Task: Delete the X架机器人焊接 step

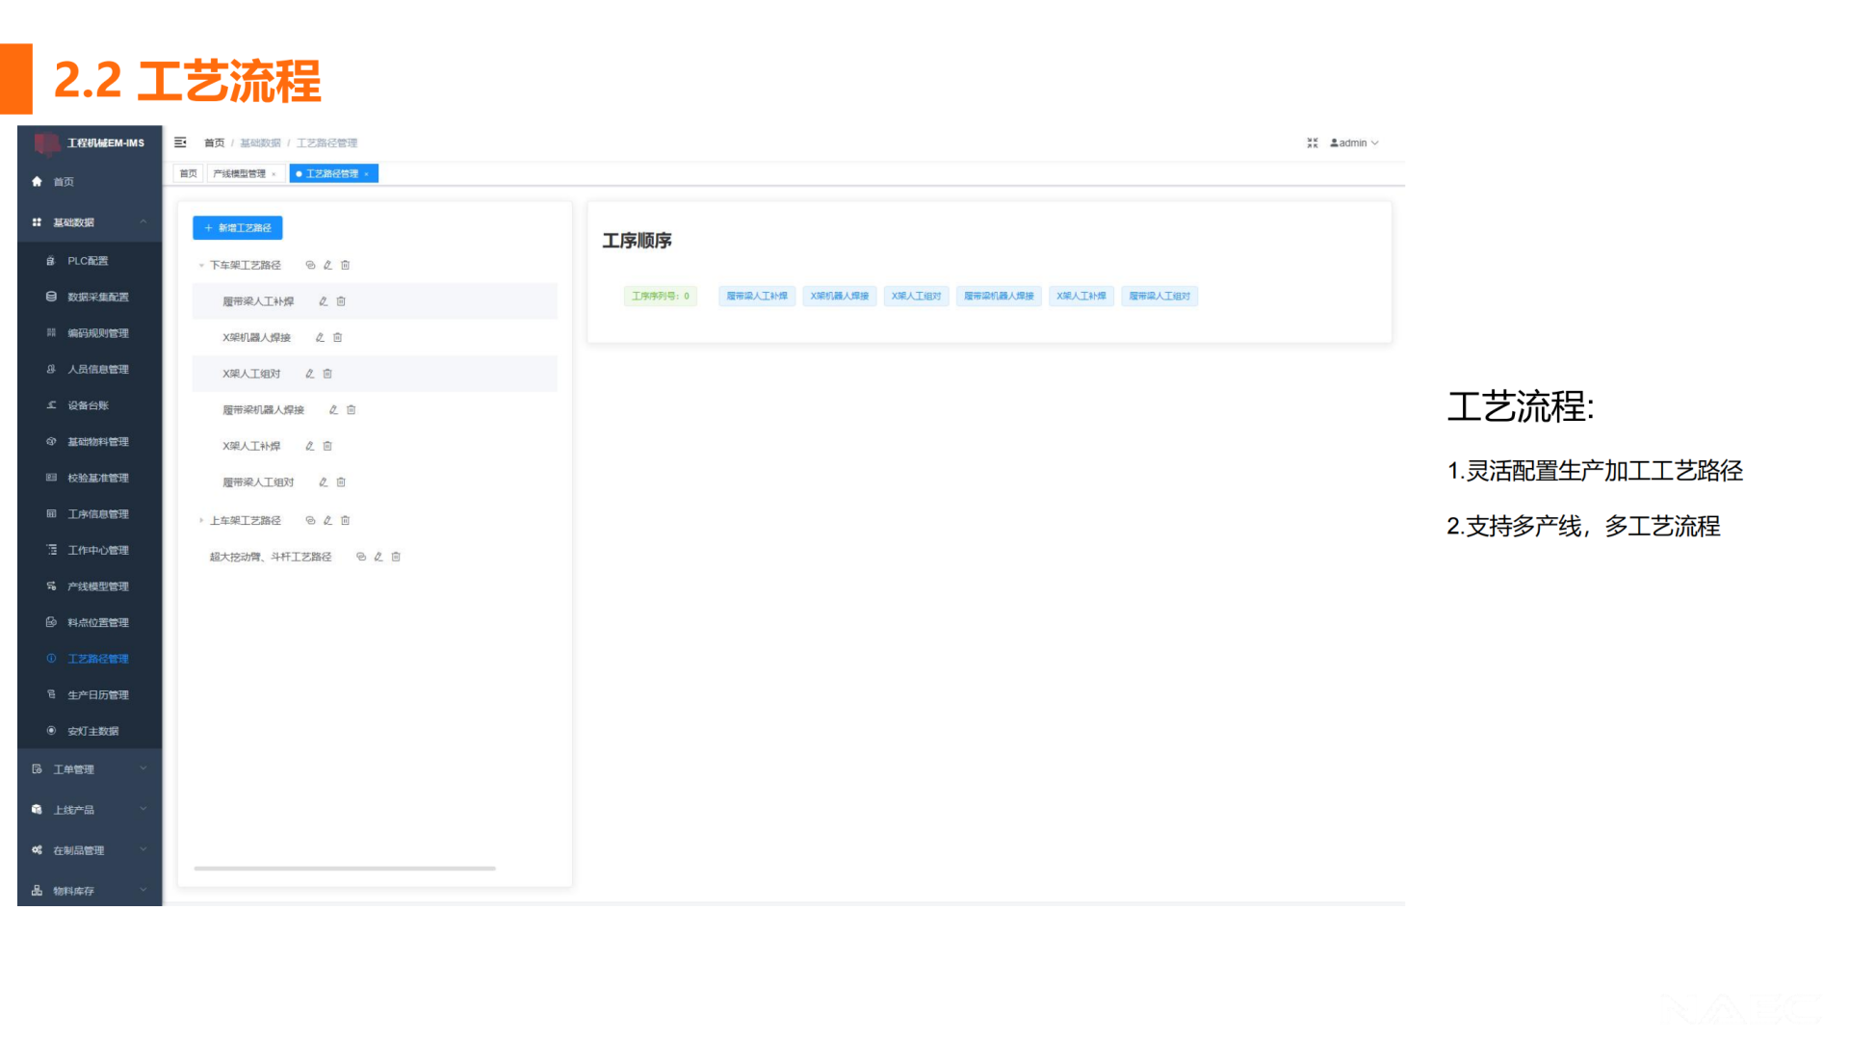Action: coord(337,337)
